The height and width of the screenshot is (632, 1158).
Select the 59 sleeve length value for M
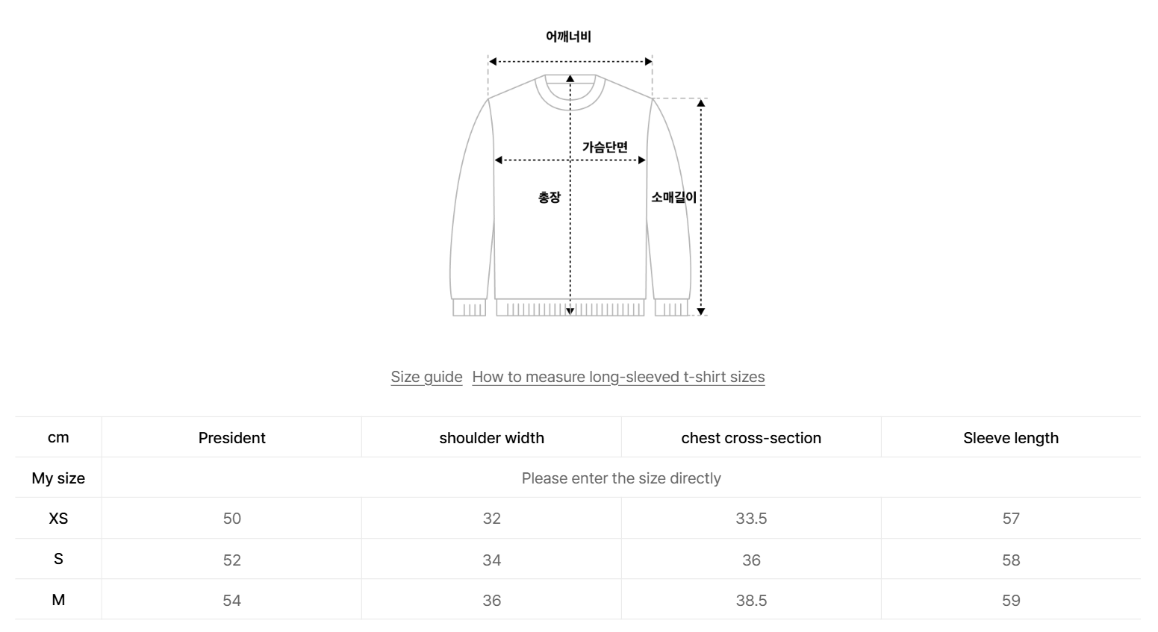1011,601
